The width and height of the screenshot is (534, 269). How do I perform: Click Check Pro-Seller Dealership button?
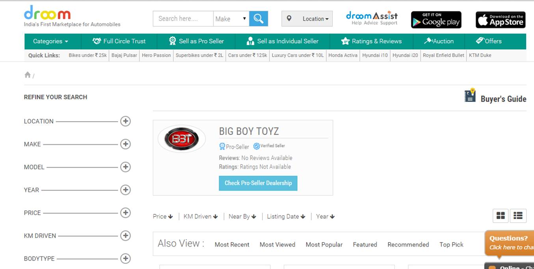point(258,183)
